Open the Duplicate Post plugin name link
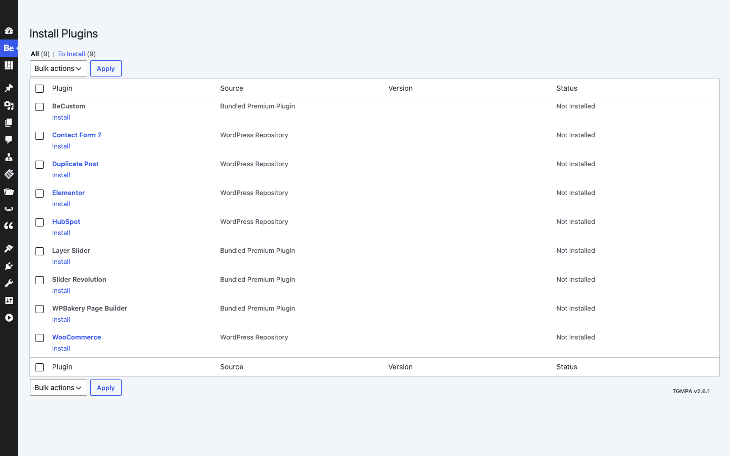The image size is (730, 456). [76, 164]
